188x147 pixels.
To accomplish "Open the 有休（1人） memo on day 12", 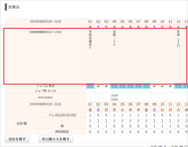I will [x=178, y=39].
